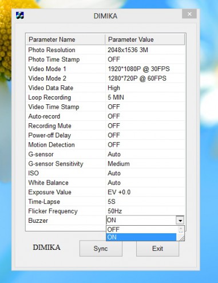Close the DIMIKA window
Image resolution: width=218 pixels, height=283 pixels.
[189, 14]
